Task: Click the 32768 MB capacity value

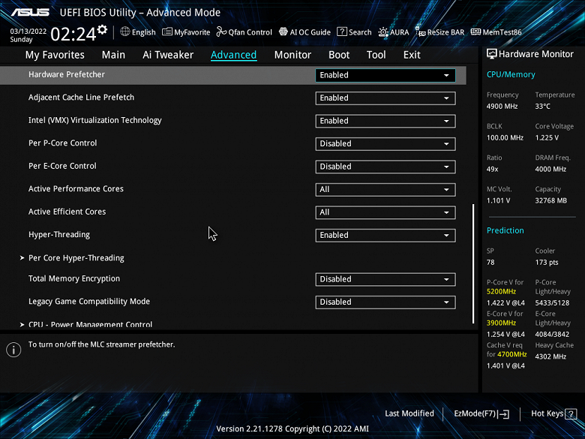Action: click(551, 200)
